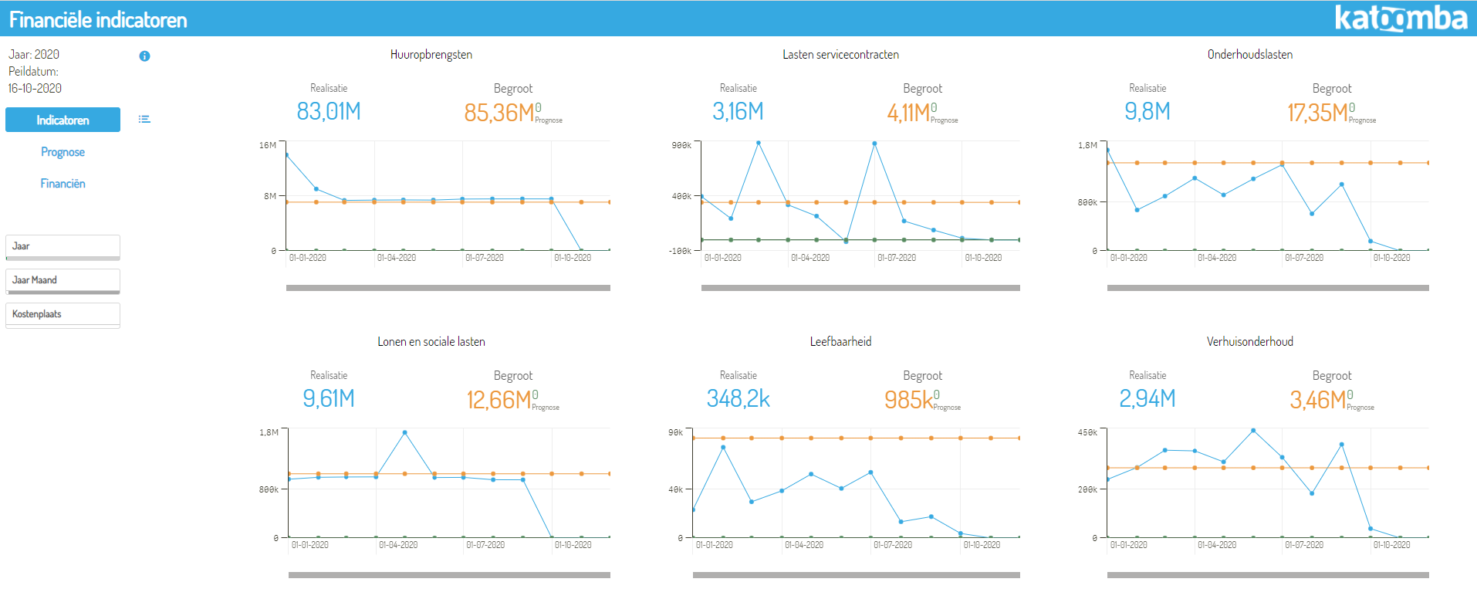Open the list menu icon

[x=144, y=119]
